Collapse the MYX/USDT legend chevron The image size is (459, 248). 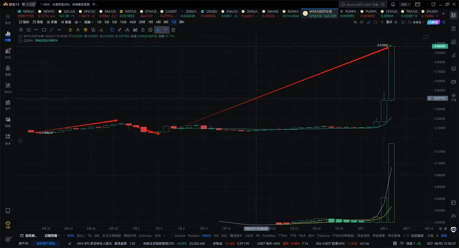point(21,36)
